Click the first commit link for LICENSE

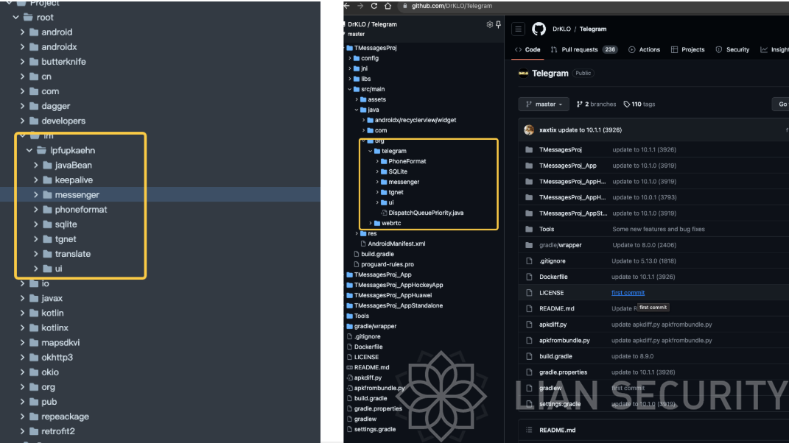coord(628,293)
